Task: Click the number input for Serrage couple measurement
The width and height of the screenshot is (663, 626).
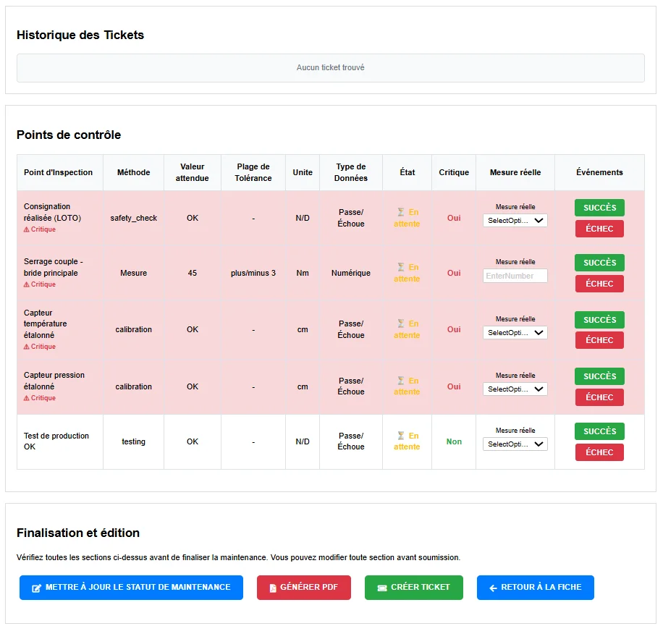Action: point(515,276)
